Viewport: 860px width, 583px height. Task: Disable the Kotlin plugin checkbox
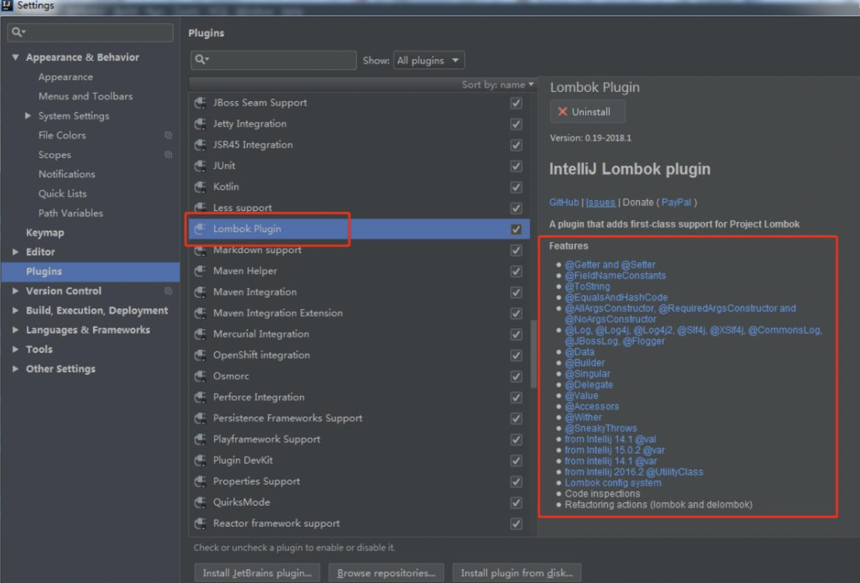click(517, 187)
